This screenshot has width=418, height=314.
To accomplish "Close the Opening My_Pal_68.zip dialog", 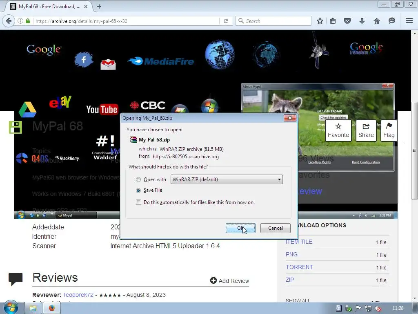I will click(290, 118).
